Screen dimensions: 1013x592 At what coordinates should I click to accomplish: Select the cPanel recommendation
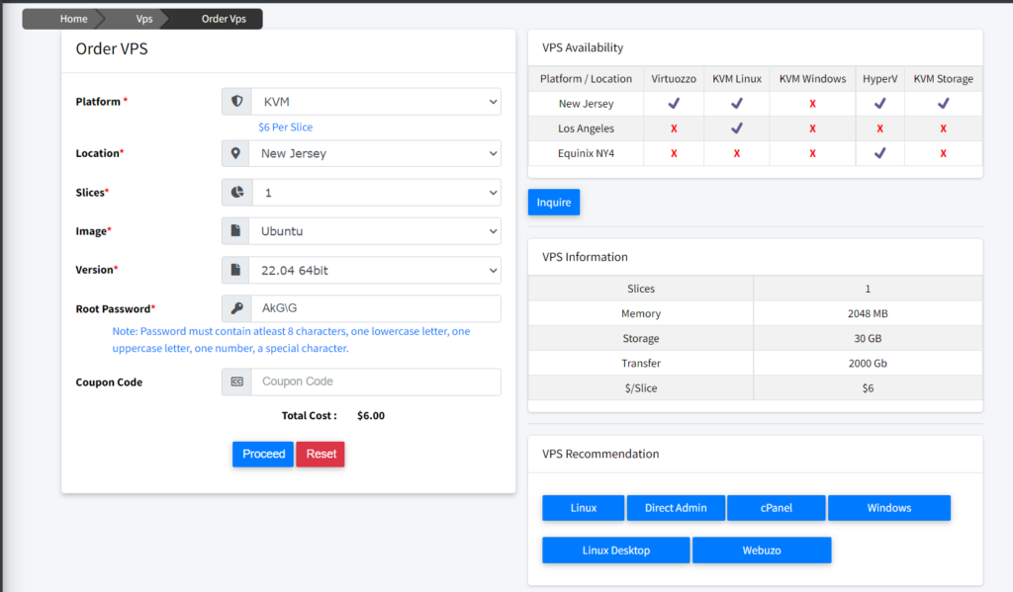pyautogui.click(x=776, y=507)
